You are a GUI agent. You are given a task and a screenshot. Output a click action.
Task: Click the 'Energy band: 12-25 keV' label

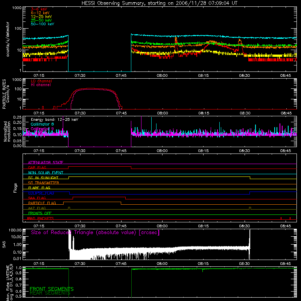pos(55,120)
